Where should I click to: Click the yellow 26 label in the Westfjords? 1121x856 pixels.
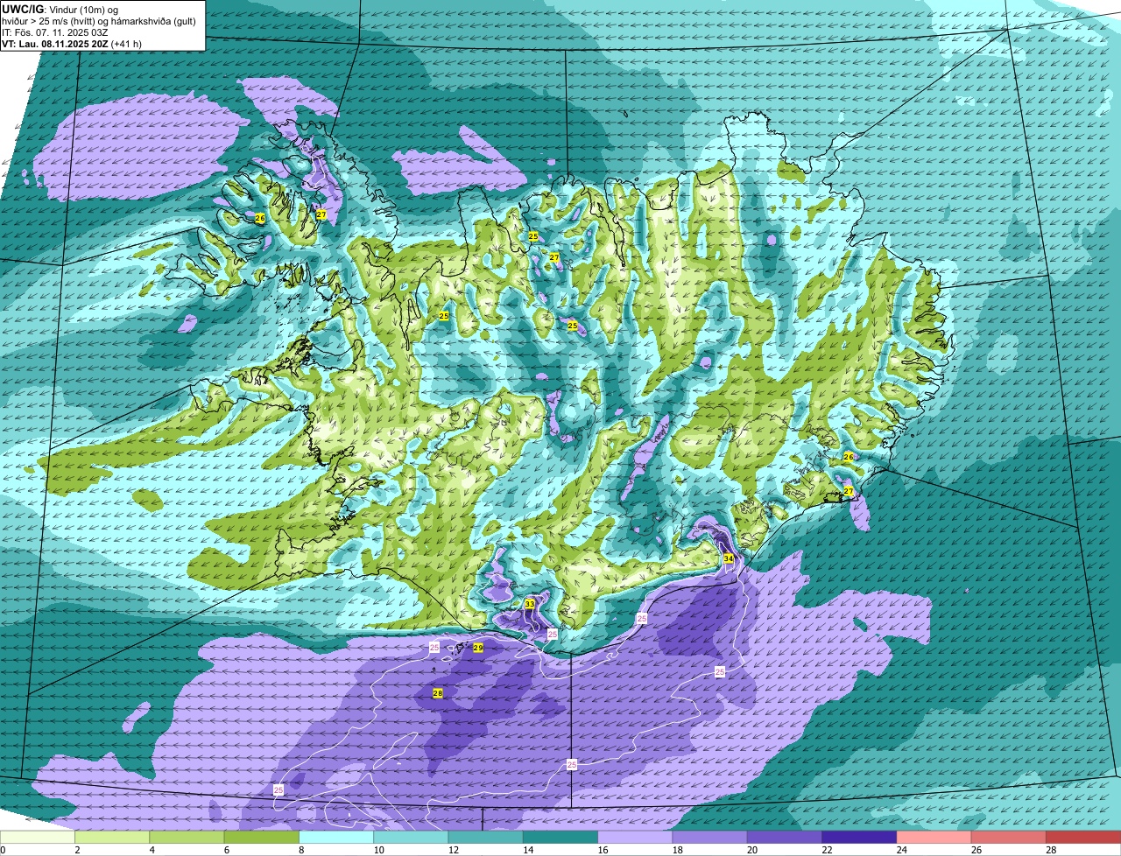260,218
